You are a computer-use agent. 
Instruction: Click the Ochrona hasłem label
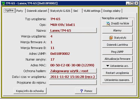pyautogui.click(x=35, y=71)
